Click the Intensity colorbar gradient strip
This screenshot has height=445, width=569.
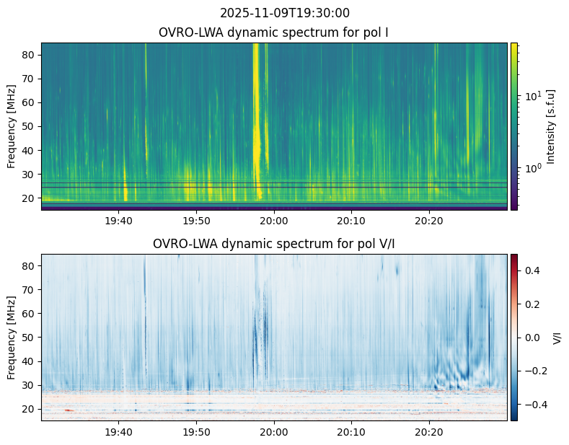pos(514,126)
